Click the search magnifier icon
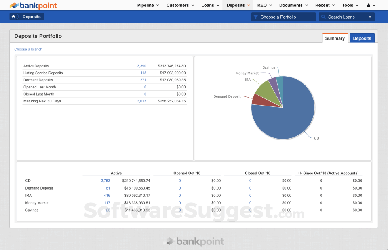Screen dimensions: 388x250 click(x=323, y=17)
